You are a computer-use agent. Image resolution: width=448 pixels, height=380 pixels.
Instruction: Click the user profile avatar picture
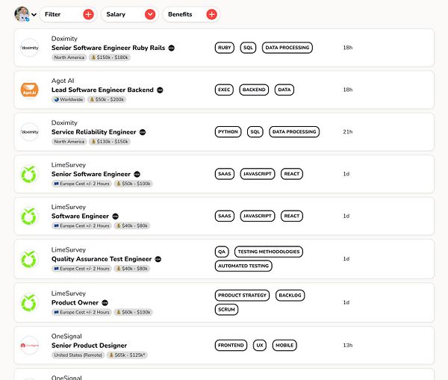tap(22, 14)
